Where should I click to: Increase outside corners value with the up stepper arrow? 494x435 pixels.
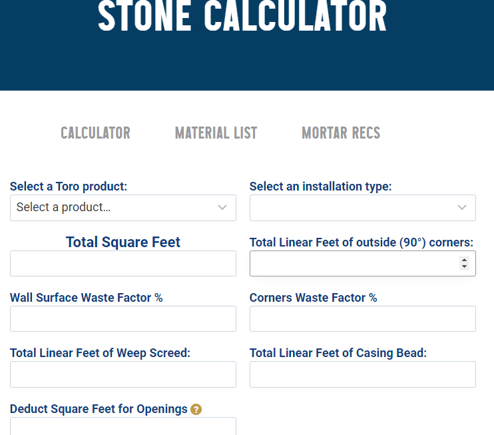pyautogui.click(x=464, y=260)
